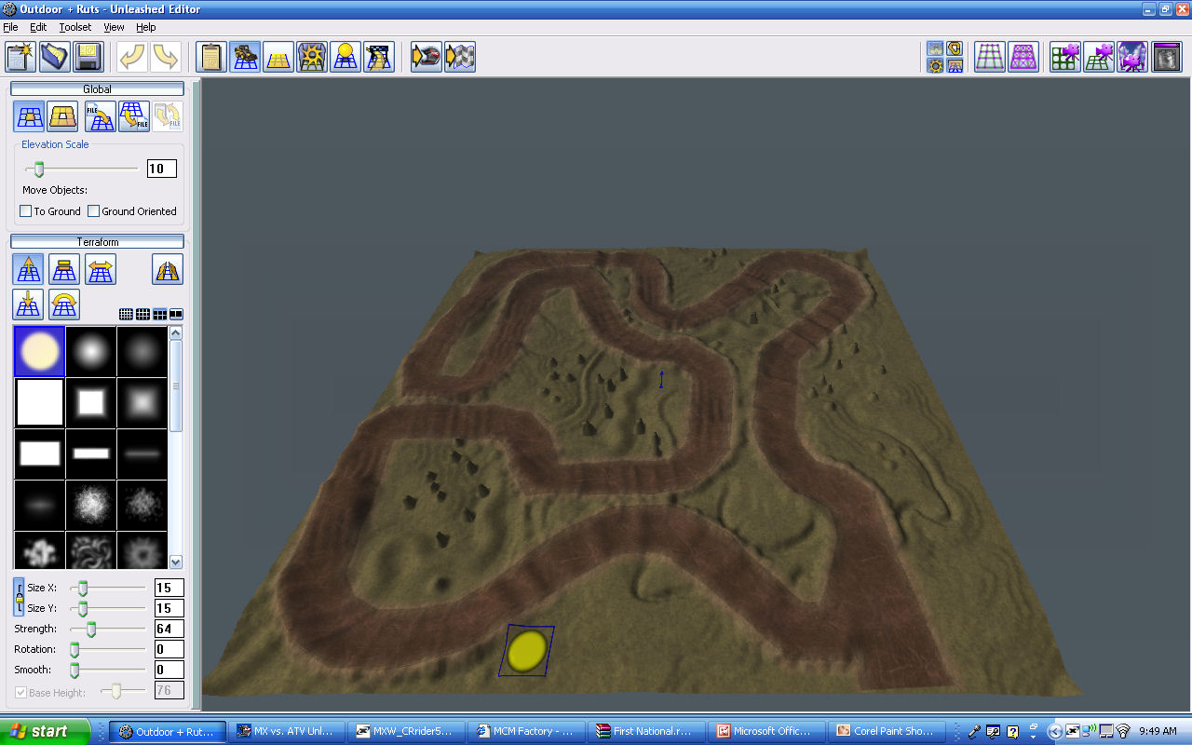Collapse the Terraform panel header
The image size is (1192, 745).
97,242
